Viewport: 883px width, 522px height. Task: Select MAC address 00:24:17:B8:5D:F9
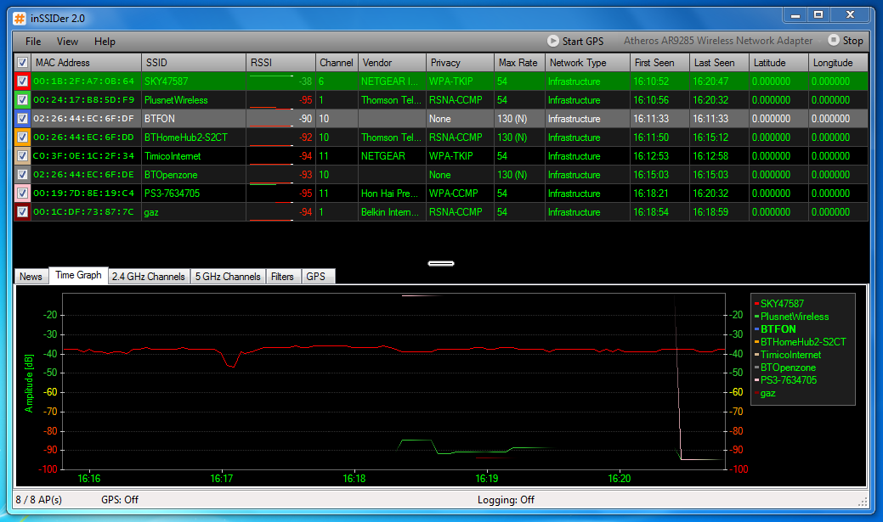pos(84,100)
